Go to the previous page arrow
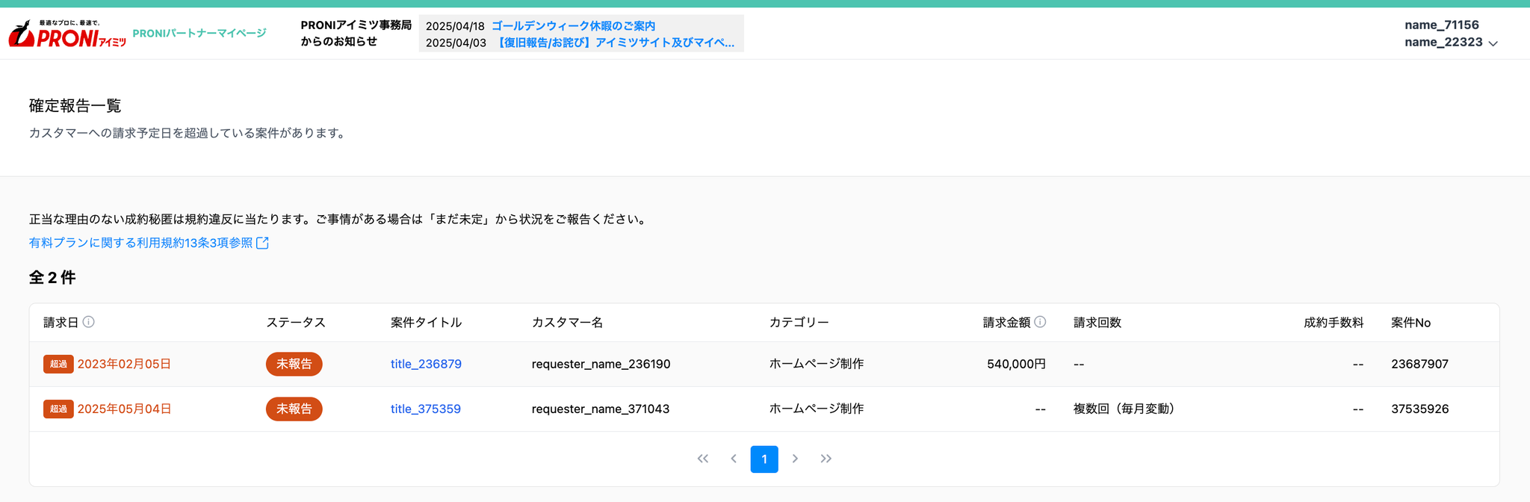This screenshot has width=1530, height=502. 734,459
